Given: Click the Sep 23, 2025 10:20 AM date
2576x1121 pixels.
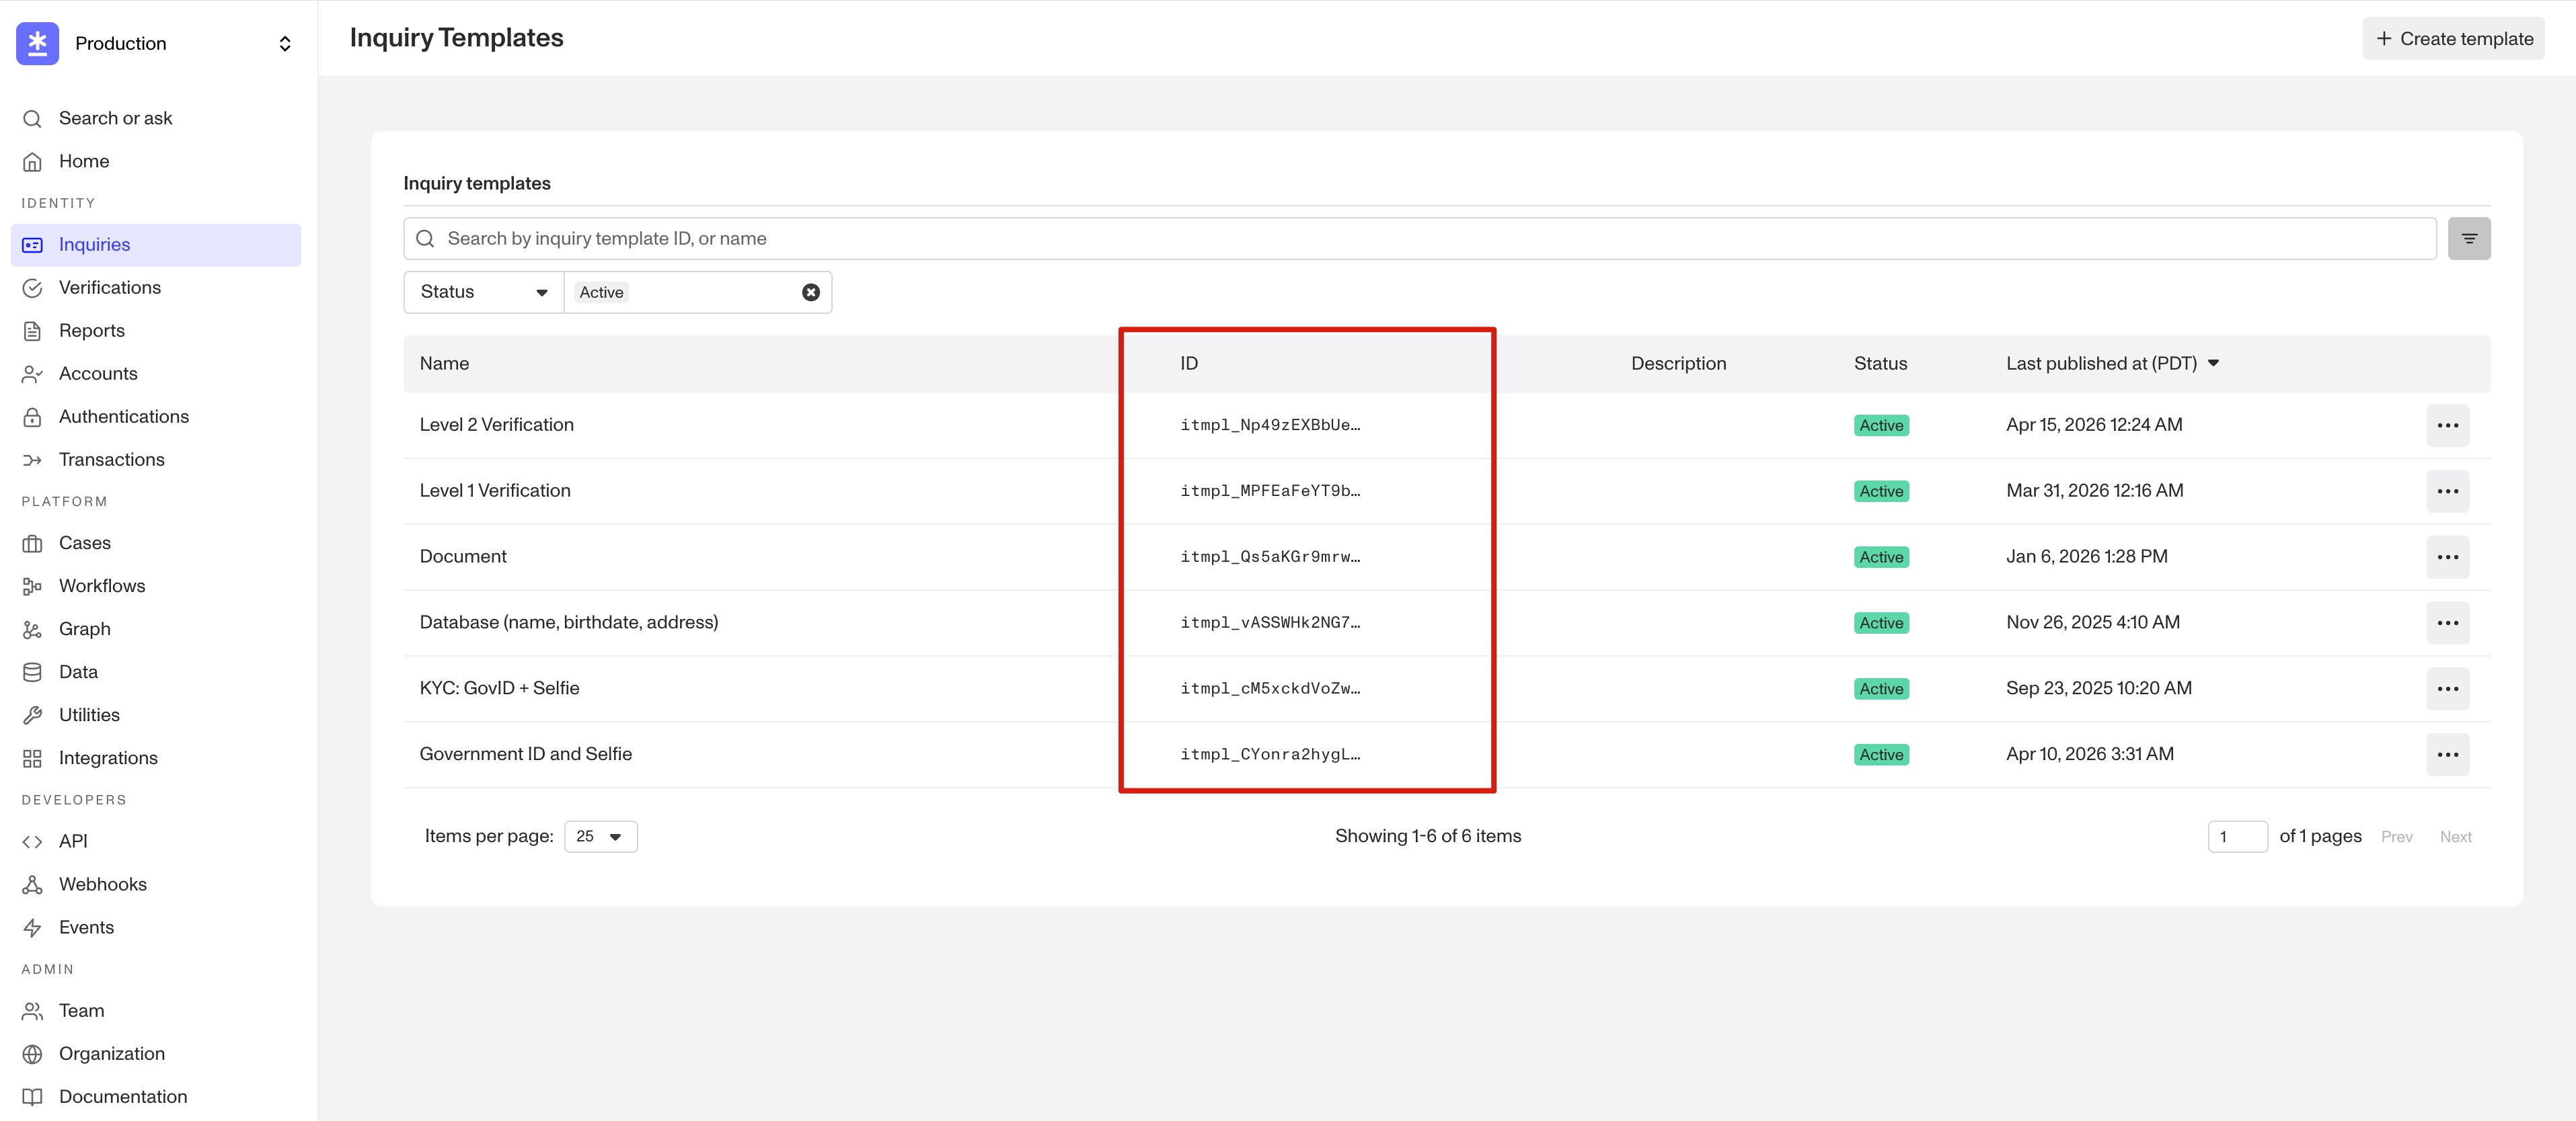Looking at the screenshot, I should 2098,688.
